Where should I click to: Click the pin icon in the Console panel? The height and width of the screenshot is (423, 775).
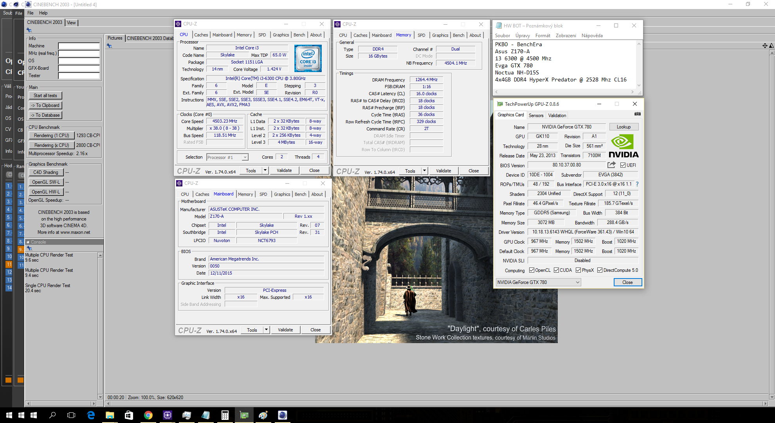[x=29, y=248]
